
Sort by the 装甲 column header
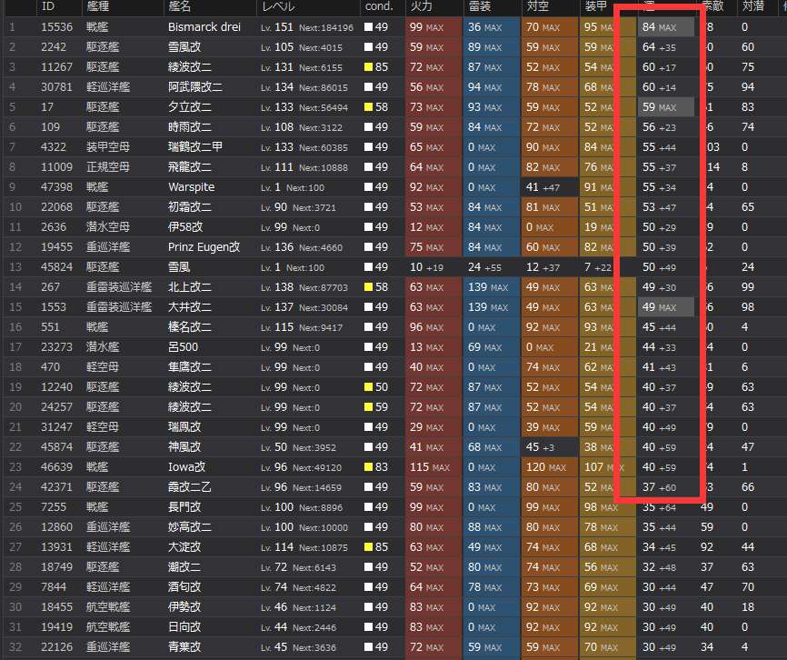point(596,6)
